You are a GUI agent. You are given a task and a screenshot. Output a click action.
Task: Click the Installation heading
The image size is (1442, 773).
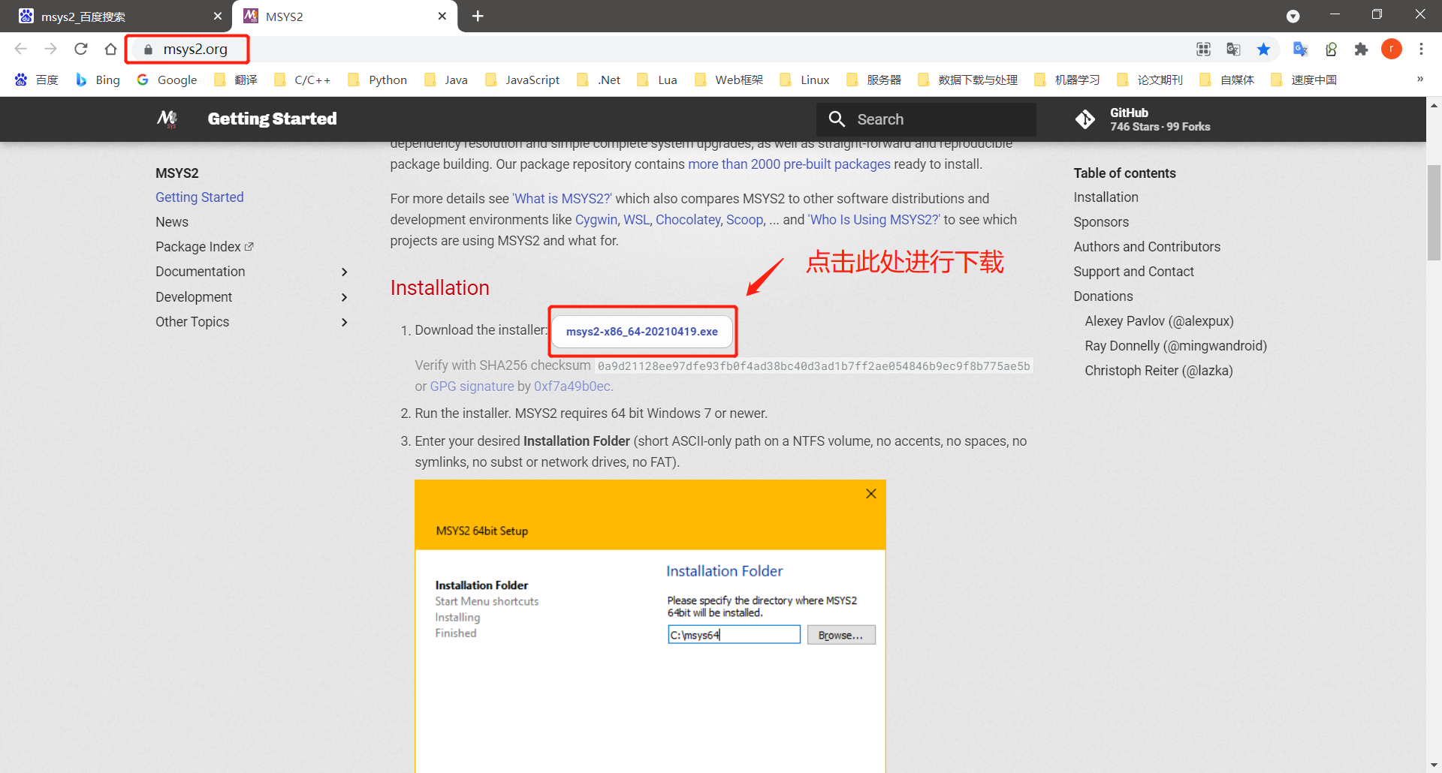click(439, 287)
